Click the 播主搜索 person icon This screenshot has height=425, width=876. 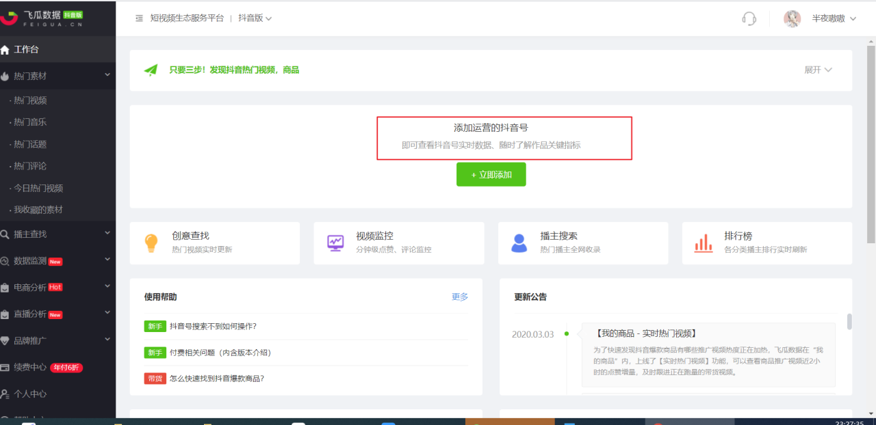(x=519, y=243)
